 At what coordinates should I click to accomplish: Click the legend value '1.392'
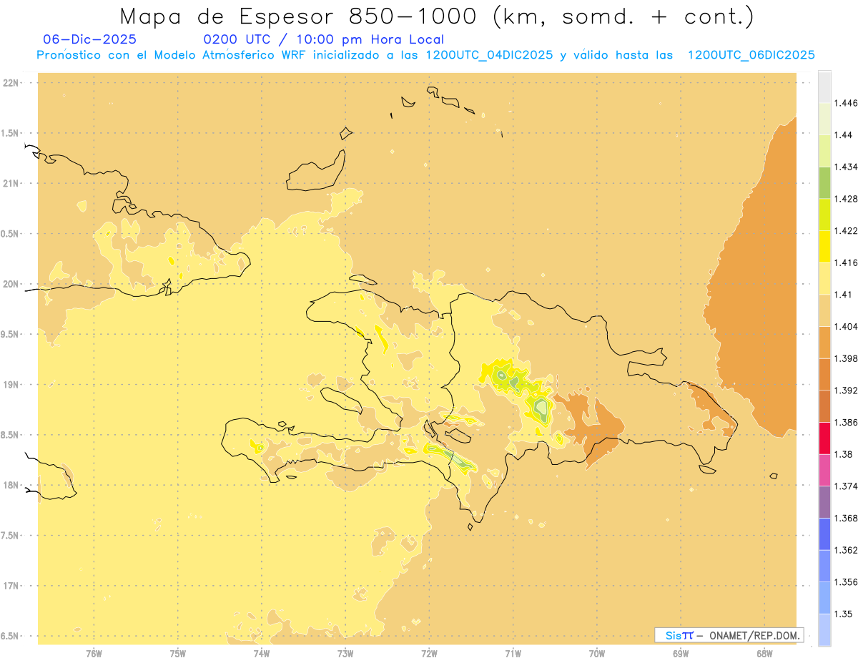pyautogui.click(x=846, y=391)
